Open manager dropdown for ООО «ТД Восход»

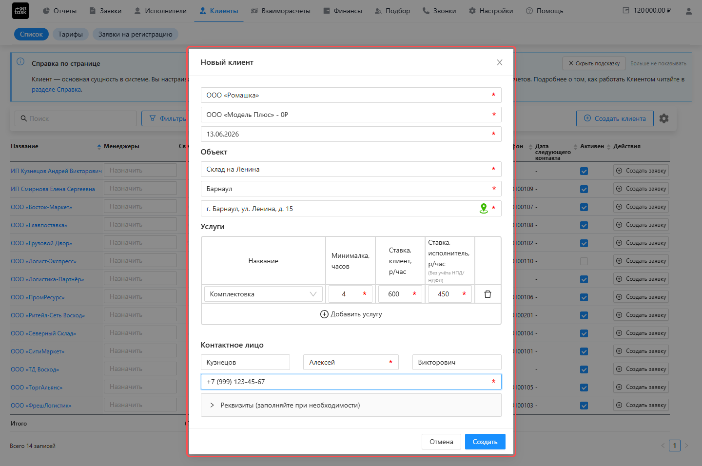point(140,369)
